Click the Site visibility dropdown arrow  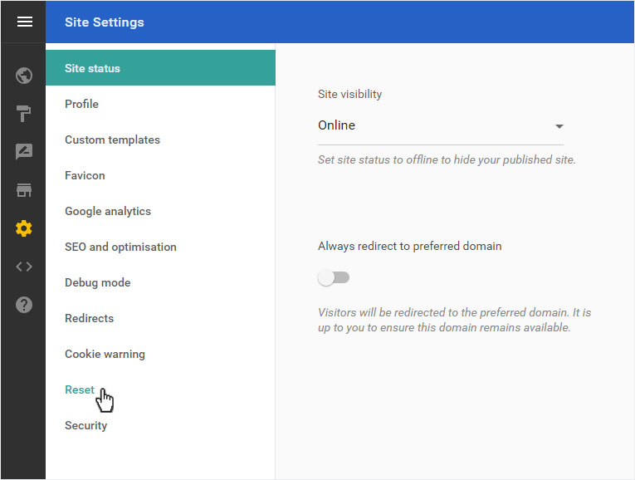click(559, 126)
